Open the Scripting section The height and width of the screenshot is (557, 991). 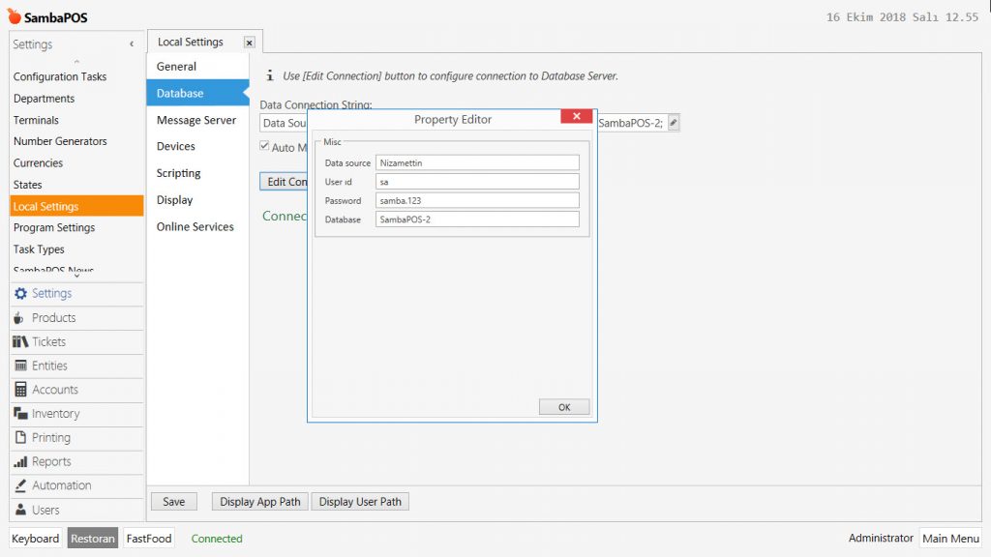(197, 173)
